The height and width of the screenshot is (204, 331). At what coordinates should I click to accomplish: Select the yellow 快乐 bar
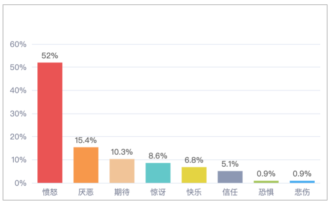(194, 175)
